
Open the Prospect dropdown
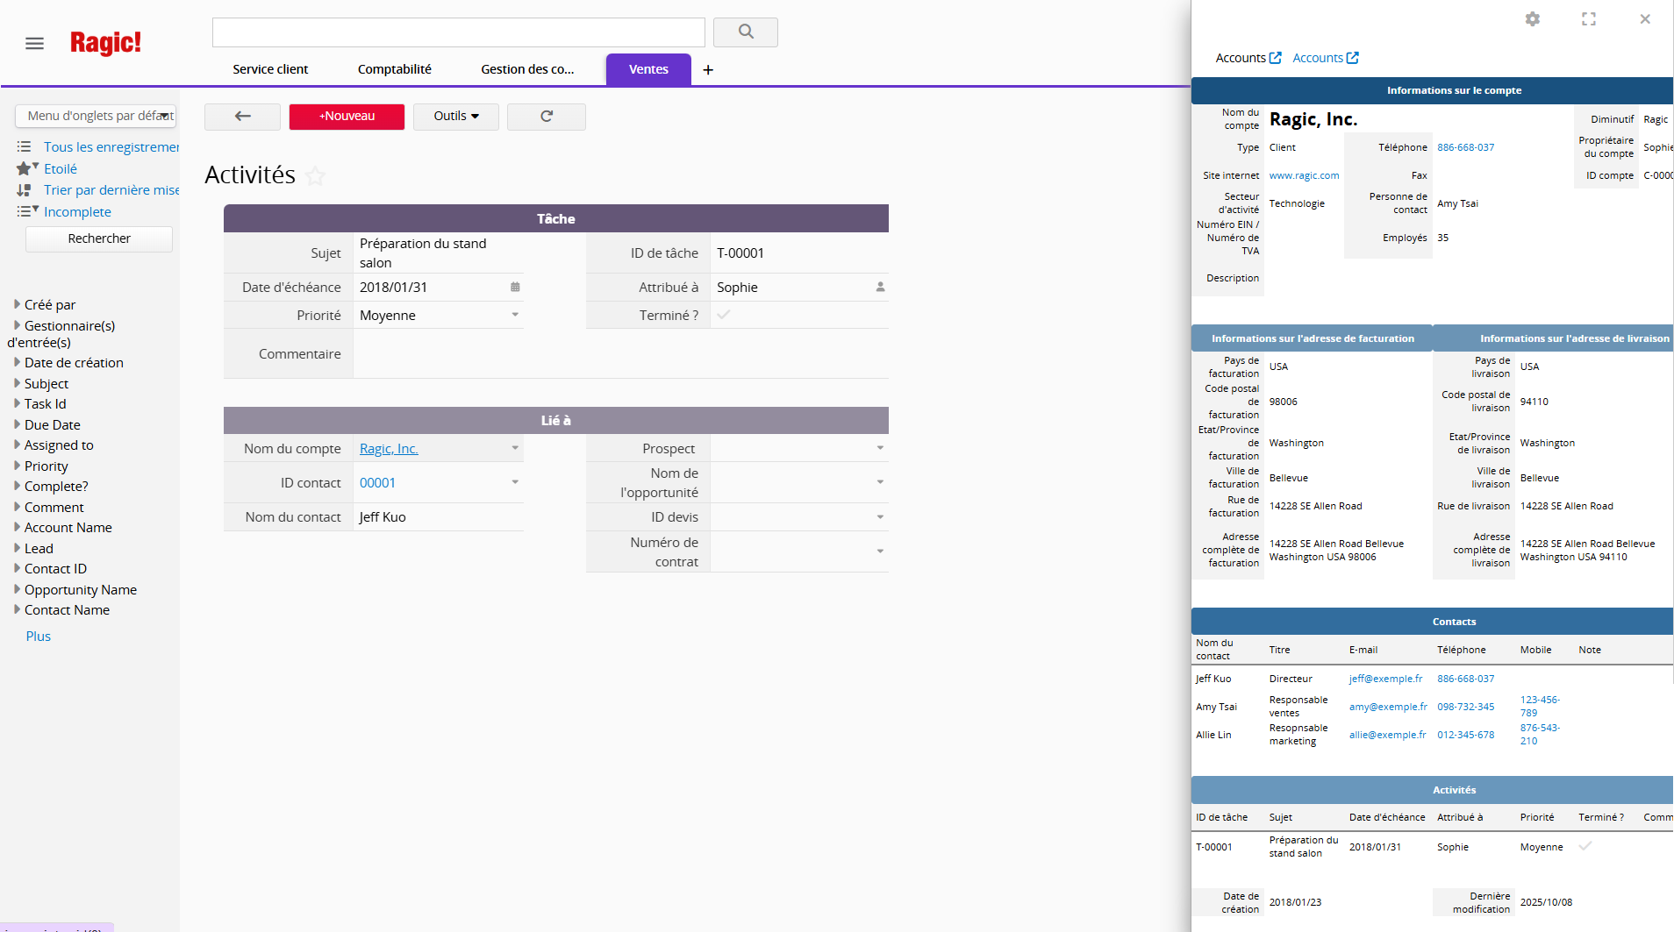[879, 448]
